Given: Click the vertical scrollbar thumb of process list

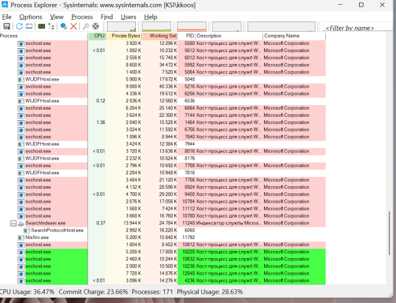Looking at the screenshot, I should 389,233.
